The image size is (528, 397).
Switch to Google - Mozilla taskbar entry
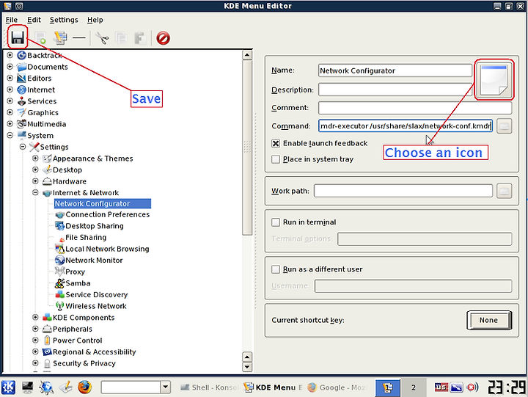click(337, 387)
